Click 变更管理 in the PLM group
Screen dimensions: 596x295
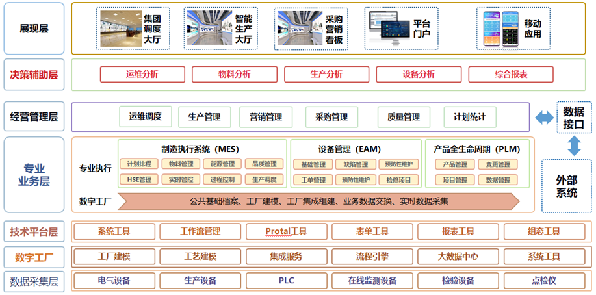[x=498, y=164]
